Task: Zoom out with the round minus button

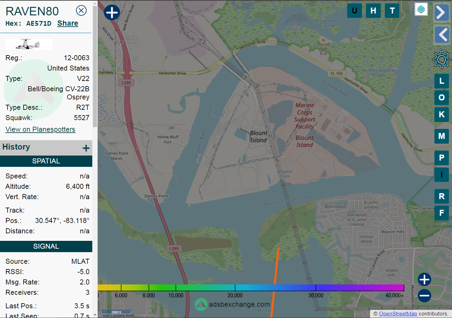Action: [x=424, y=295]
